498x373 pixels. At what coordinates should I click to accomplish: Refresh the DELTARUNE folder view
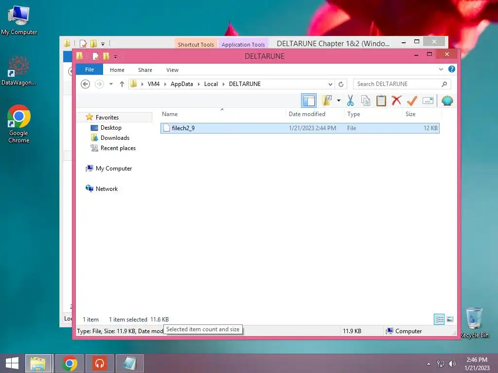[341, 84]
